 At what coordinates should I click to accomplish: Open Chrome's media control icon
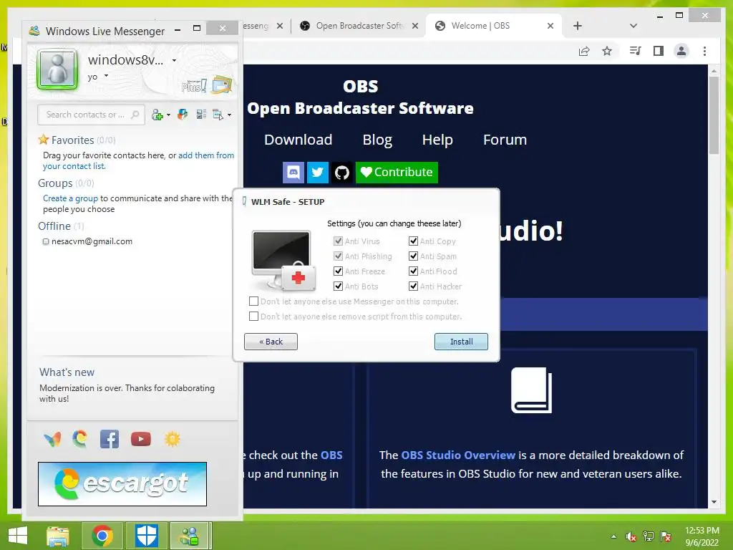[x=635, y=51]
